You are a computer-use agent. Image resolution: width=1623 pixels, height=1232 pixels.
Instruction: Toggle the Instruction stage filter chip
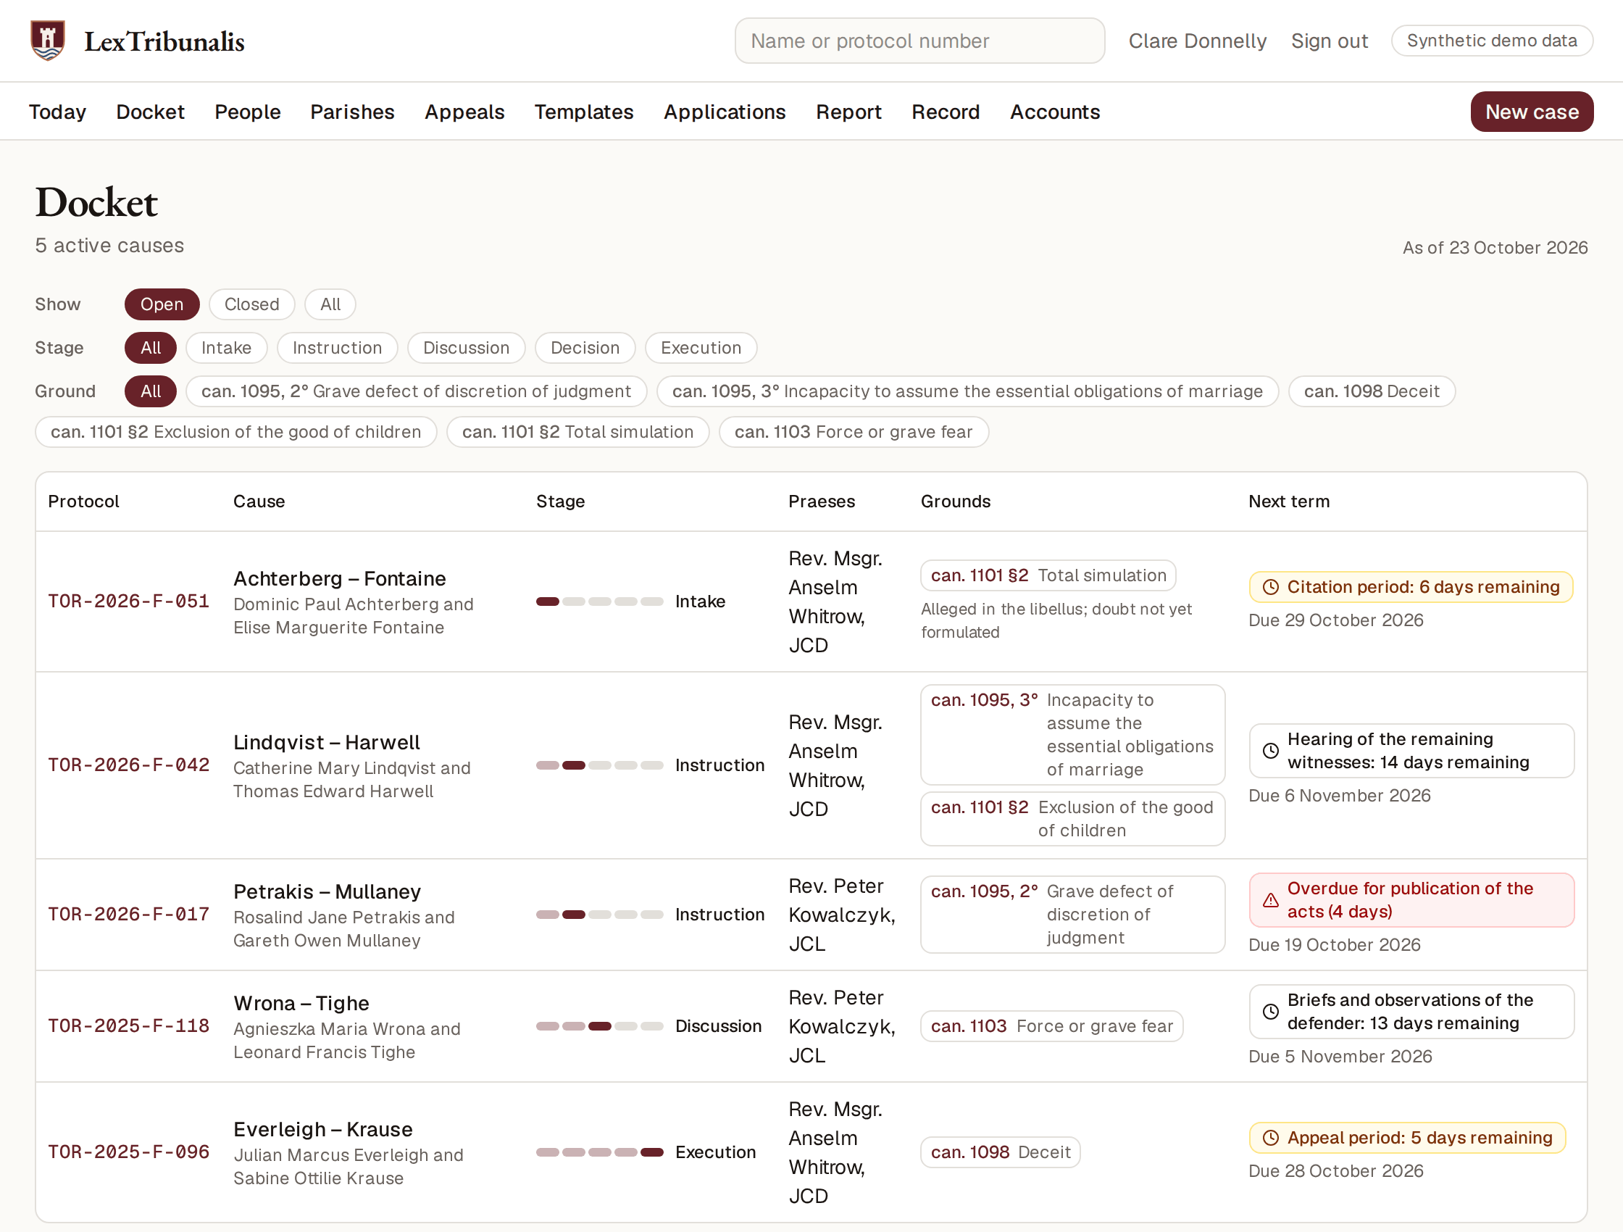pyautogui.click(x=337, y=348)
